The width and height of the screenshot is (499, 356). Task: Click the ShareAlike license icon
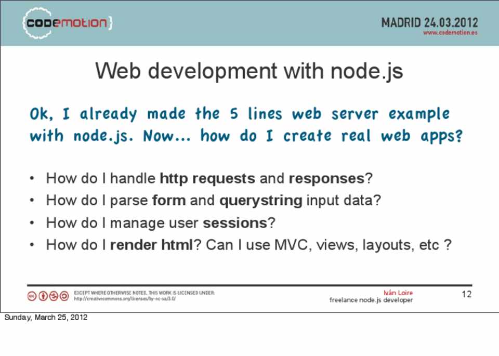click(64, 296)
